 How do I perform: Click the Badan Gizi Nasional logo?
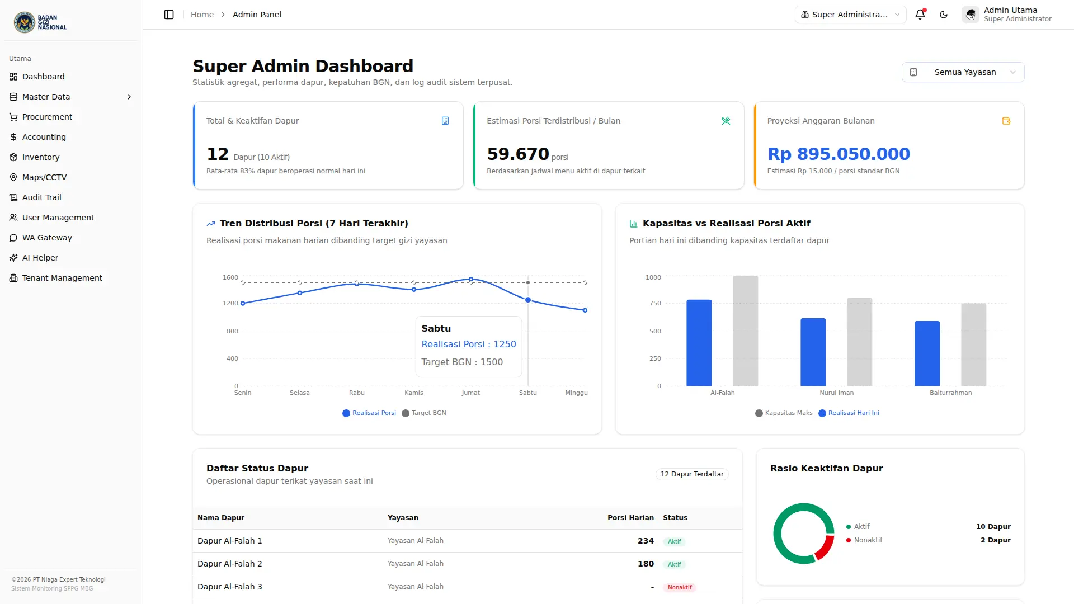pos(40,22)
